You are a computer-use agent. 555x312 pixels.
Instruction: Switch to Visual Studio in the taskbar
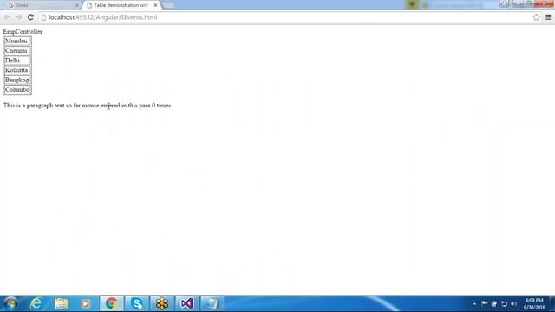pos(187,303)
